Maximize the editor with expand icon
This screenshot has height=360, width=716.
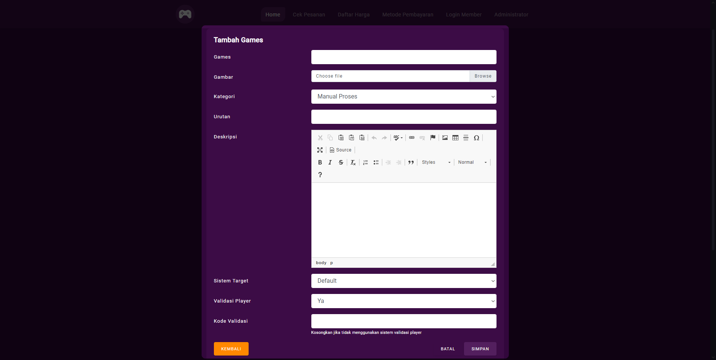tap(320, 150)
